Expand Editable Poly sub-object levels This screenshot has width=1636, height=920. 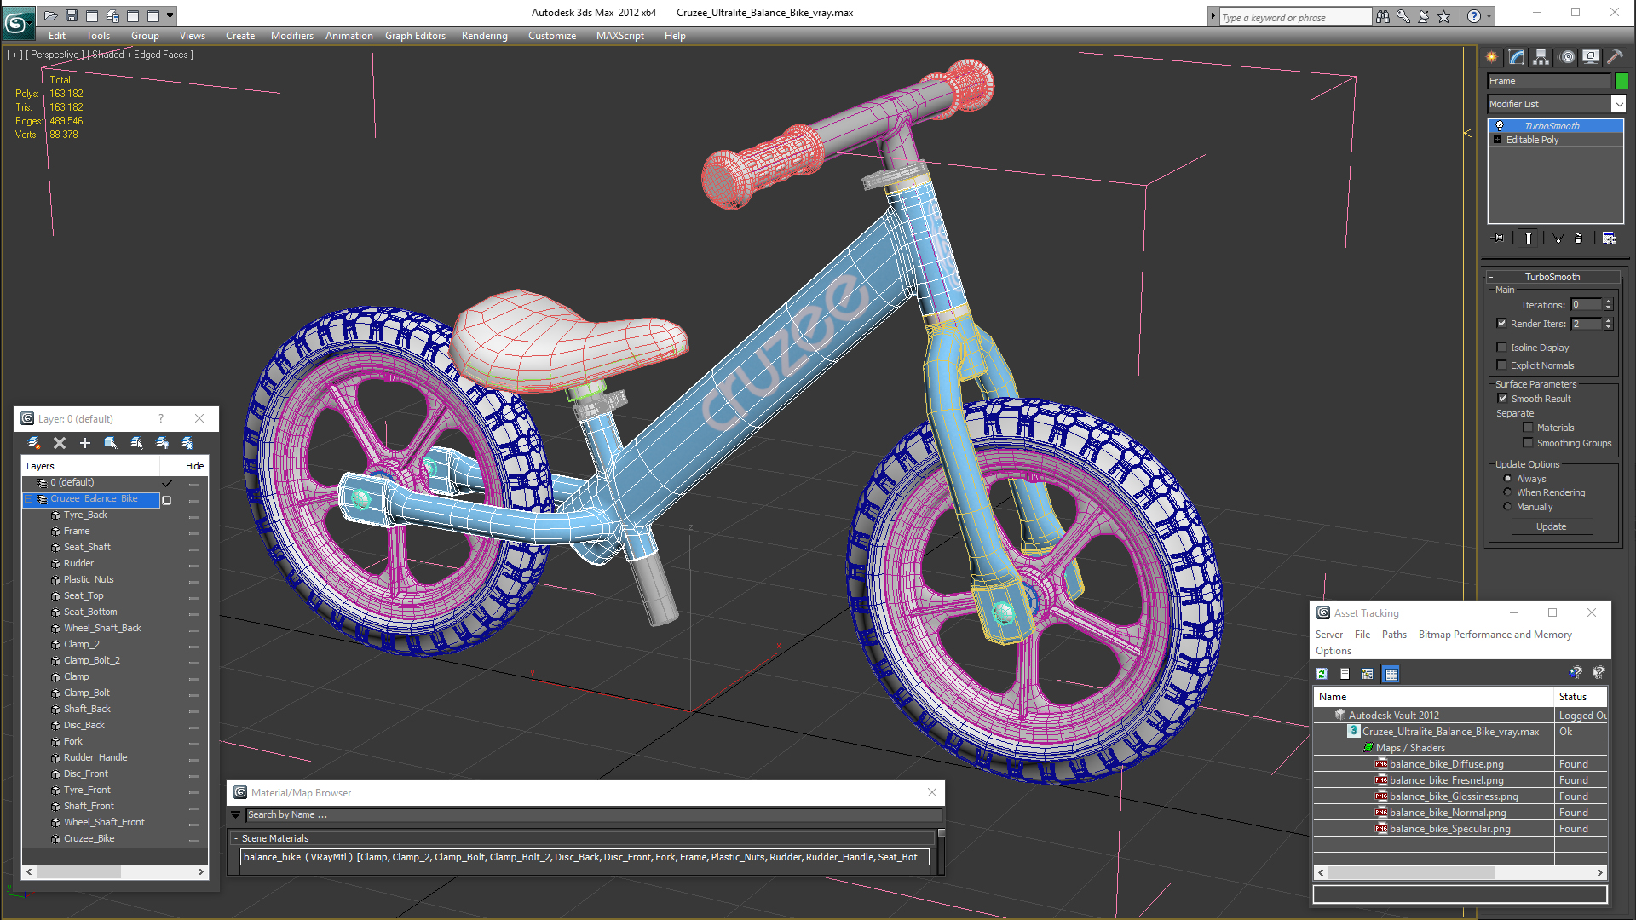point(1497,140)
